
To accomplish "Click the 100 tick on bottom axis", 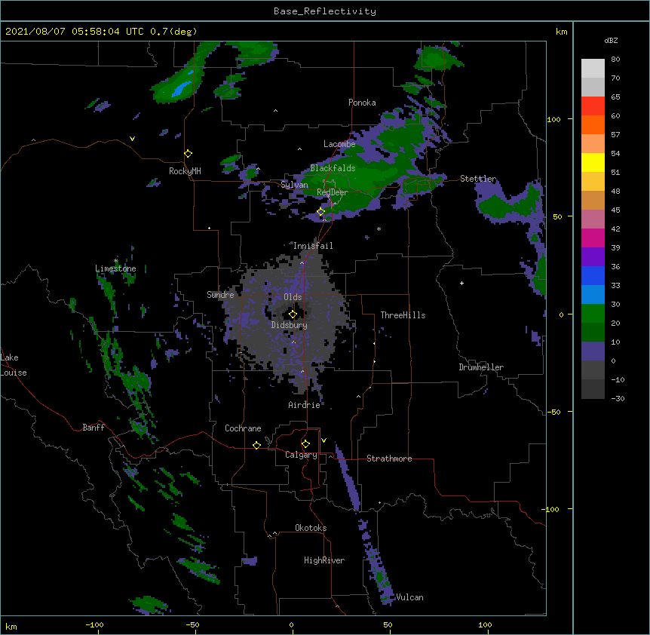I will tap(485, 624).
